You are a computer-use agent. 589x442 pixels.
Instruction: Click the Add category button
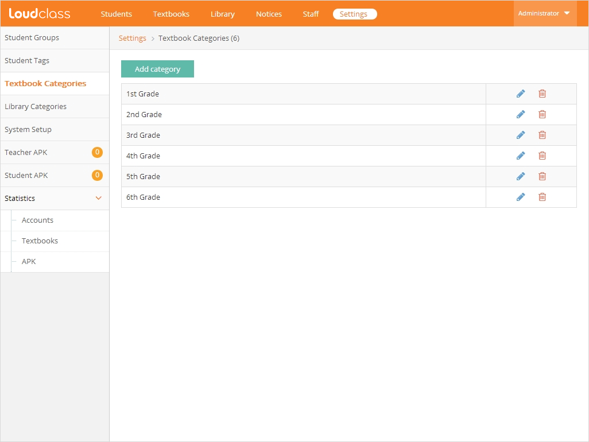point(157,69)
